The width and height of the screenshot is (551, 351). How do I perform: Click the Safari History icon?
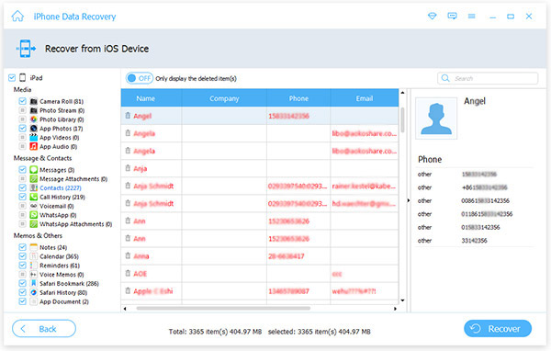(33, 292)
